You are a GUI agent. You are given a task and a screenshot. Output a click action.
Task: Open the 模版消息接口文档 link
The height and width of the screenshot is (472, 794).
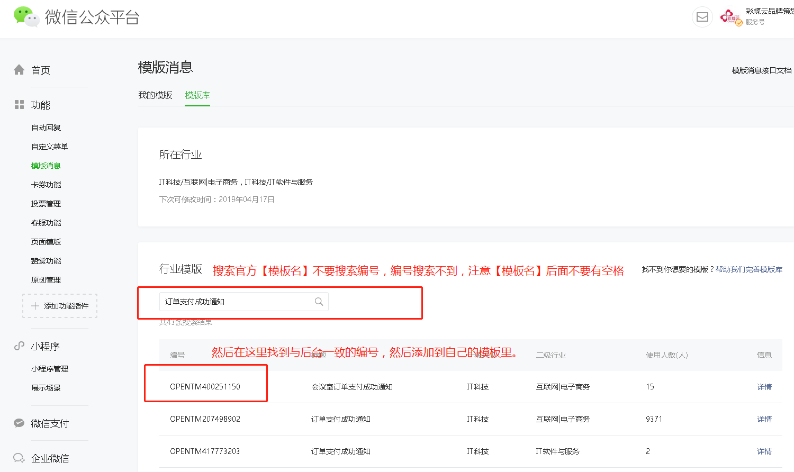tap(762, 70)
